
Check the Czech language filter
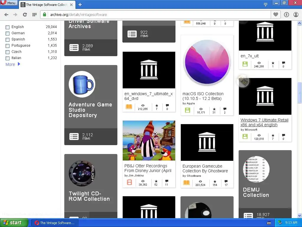(x=7, y=52)
